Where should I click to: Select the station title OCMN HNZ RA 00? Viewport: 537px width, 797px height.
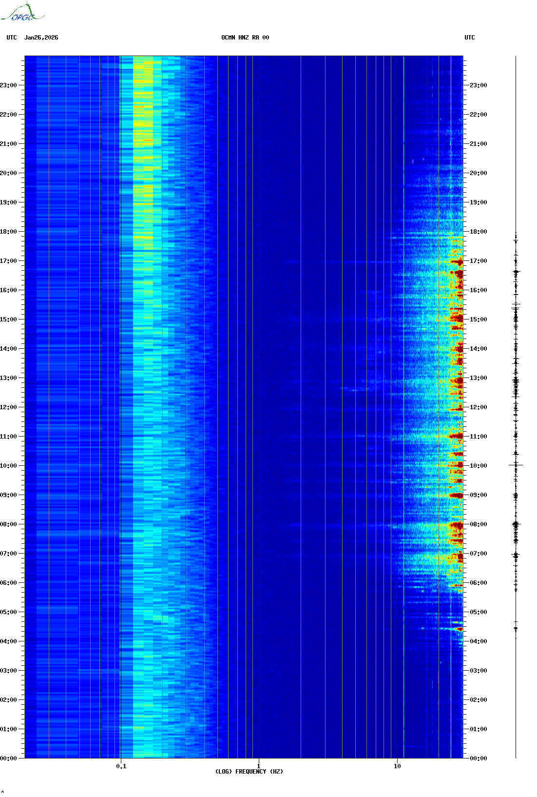coord(245,38)
